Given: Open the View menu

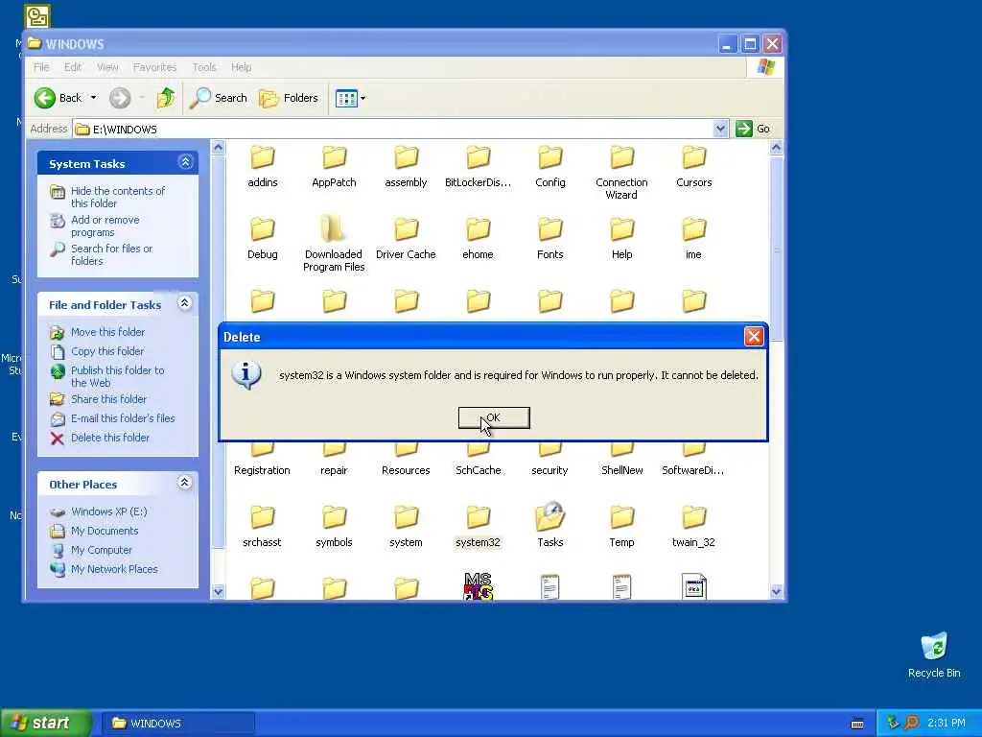Looking at the screenshot, I should (x=107, y=67).
